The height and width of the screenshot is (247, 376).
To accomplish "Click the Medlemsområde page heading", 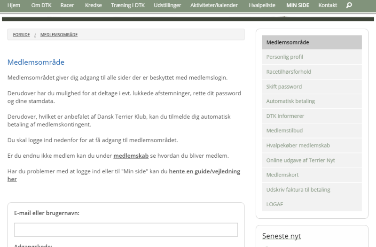I will 36,62.
